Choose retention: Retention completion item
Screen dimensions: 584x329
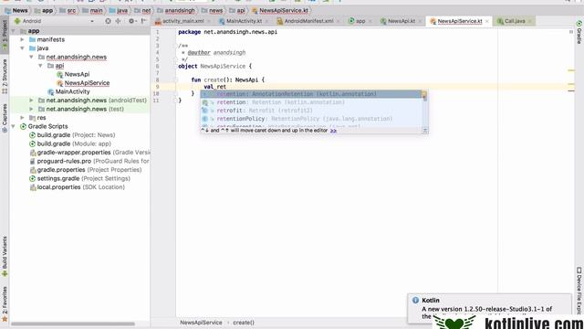coord(311,102)
